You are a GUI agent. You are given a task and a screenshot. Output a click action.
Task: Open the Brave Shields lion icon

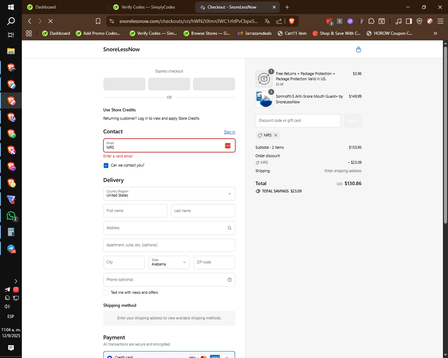click(292, 21)
